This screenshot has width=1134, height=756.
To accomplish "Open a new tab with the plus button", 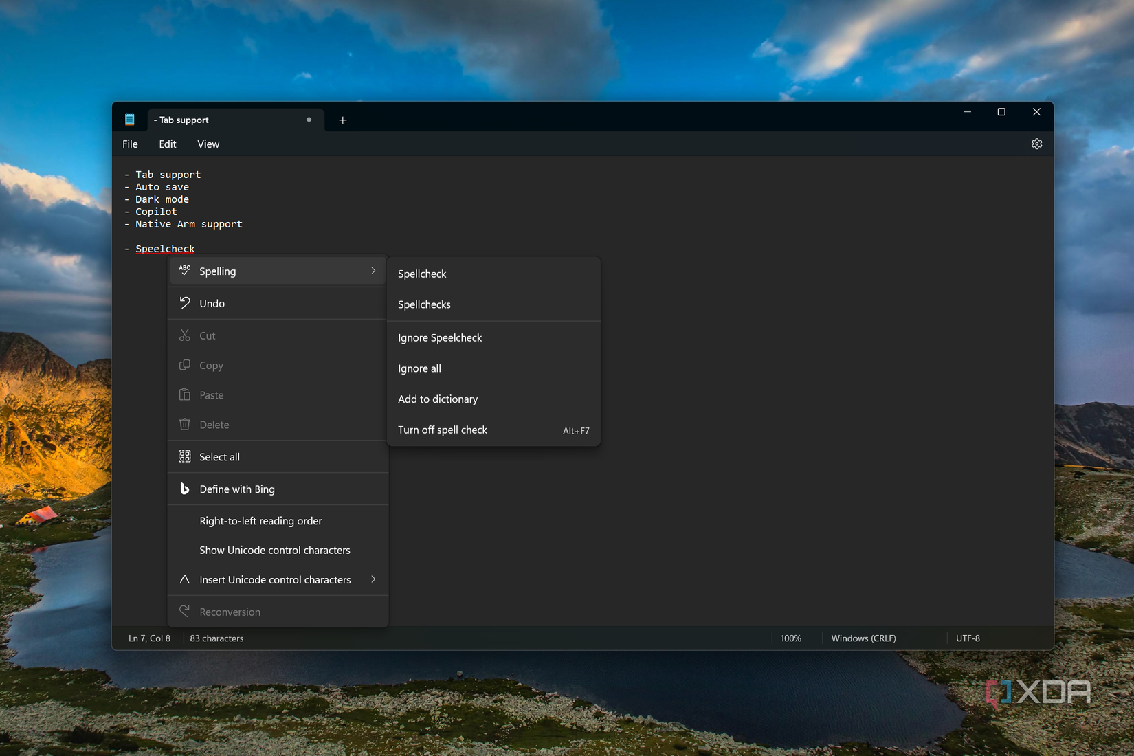I will coord(342,120).
